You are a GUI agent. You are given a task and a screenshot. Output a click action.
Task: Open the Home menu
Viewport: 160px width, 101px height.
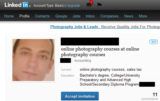[x=9, y=16]
